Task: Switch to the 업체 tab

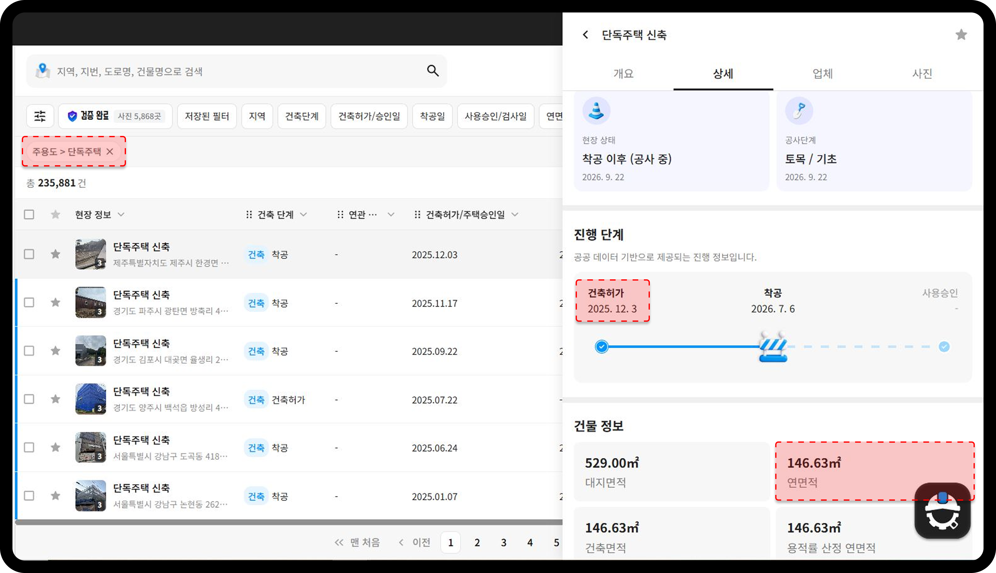Action: [822, 74]
